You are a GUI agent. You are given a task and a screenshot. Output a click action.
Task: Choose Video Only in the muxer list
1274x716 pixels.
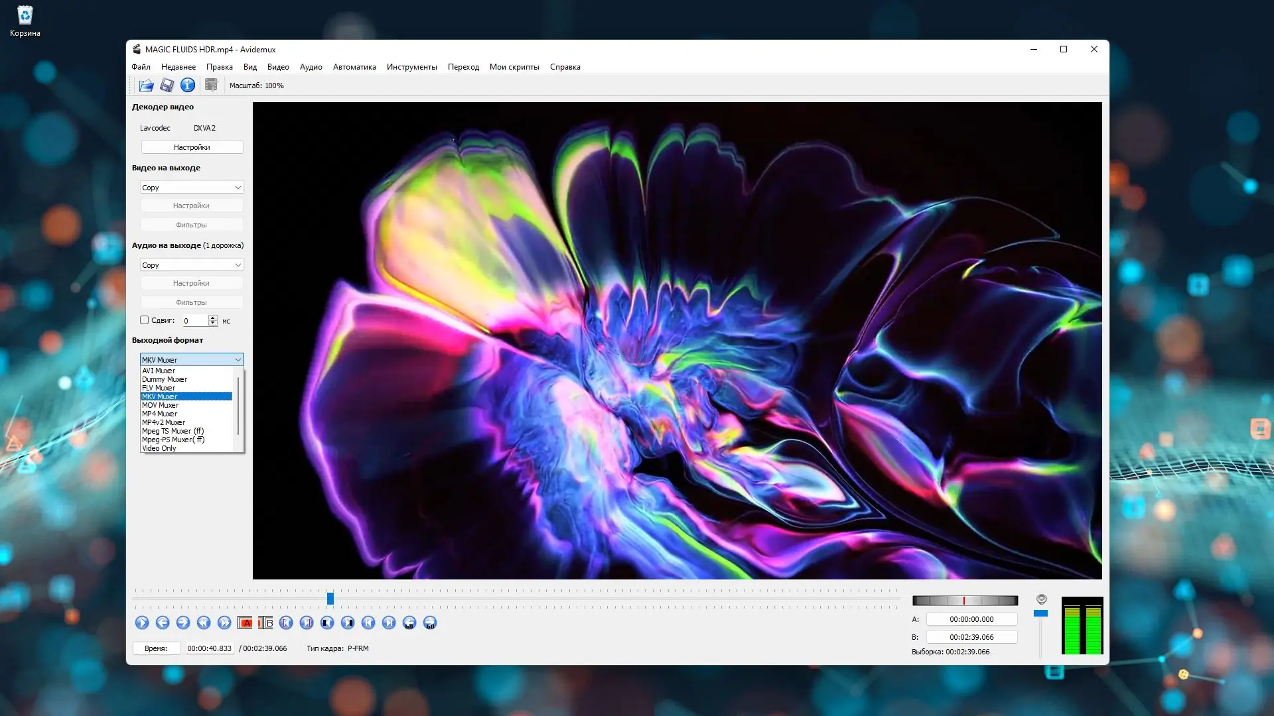[159, 448]
